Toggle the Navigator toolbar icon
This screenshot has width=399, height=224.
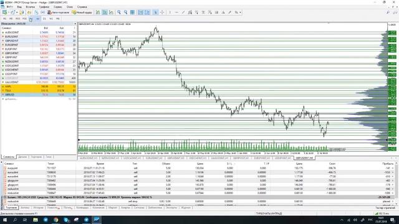tap(29, 12)
